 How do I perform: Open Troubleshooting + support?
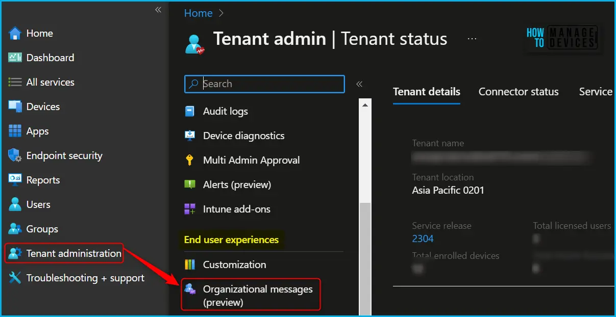(x=85, y=278)
